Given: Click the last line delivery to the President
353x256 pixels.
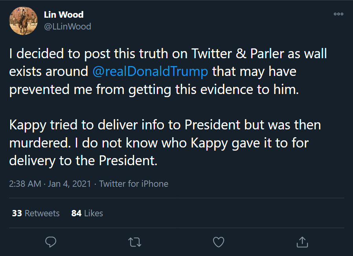Looking at the screenshot, I should [83, 161].
